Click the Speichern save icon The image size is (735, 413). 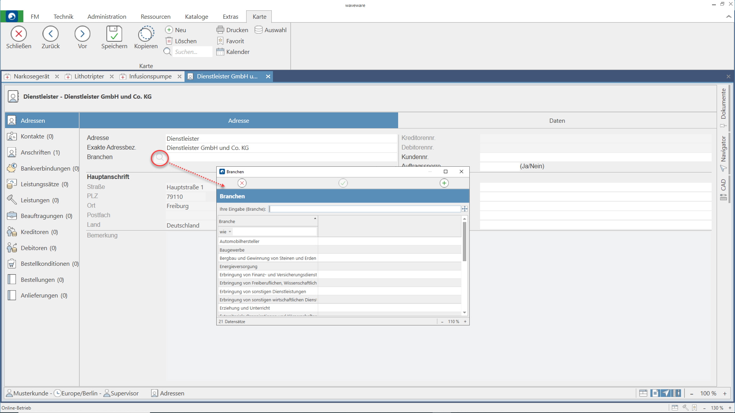click(x=114, y=34)
